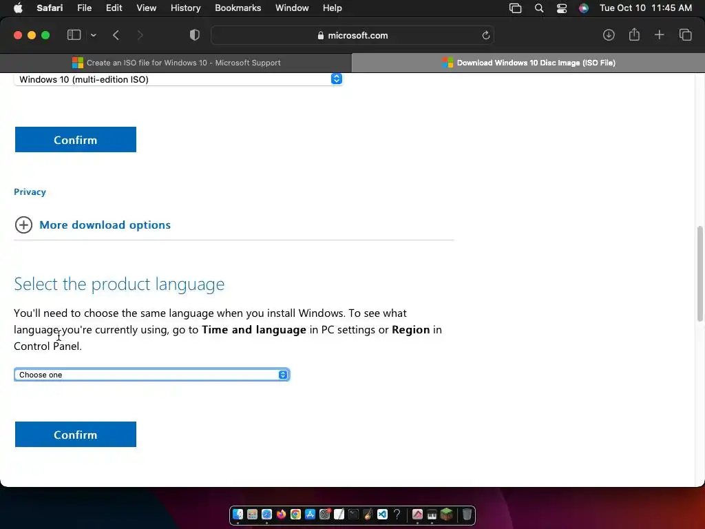Show the tab overview grid
Screen dimensions: 705x529
(x=685, y=35)
